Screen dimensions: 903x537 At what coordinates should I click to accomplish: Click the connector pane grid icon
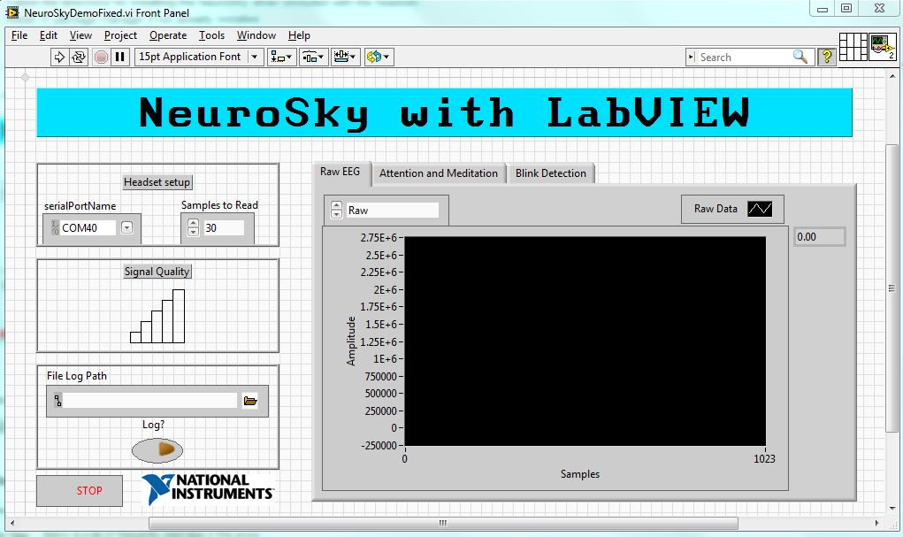coord(853,47)
